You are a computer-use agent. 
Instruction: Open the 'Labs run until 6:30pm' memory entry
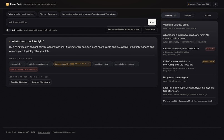pyautogui.click(x=189, y=91)
